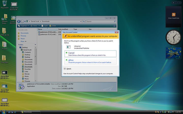
Task: Click the installer disc icon in details pane
Action: [x=21, y=86]
